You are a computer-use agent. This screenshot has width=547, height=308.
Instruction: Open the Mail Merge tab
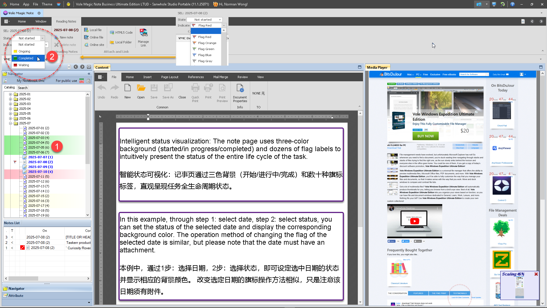tap(221, 77)
